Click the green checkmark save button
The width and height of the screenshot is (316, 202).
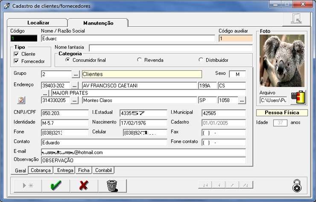[56, 185]
